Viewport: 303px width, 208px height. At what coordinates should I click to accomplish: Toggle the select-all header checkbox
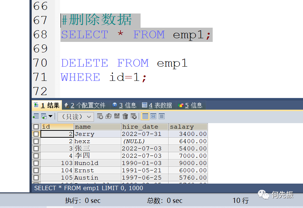[x=36, y=127]
